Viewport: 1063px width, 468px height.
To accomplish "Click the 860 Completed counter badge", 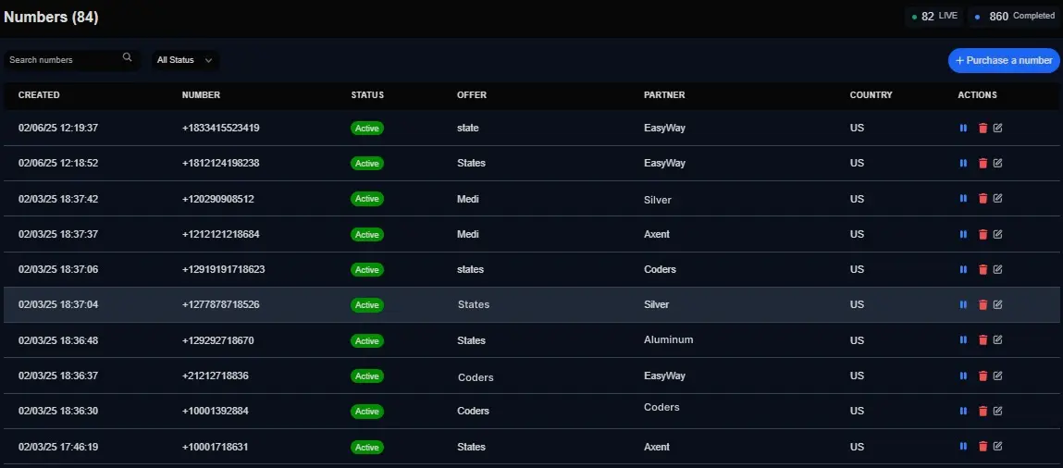I will point(1014,17).
